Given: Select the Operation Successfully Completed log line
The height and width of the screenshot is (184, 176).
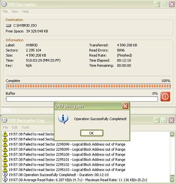Looking at the screenshot, I should coord(59,175).
